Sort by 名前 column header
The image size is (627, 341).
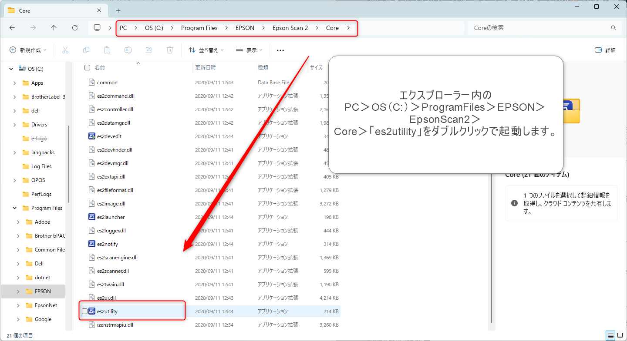pos(100,67)
